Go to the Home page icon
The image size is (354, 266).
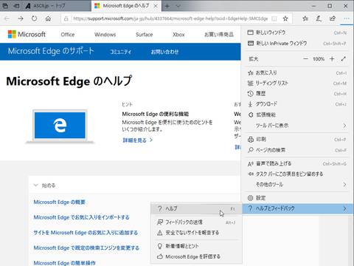pyautogui.click(x=48, y=18)
